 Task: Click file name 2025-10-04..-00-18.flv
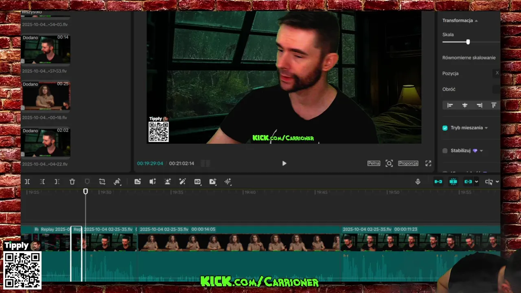click(x=44, y=118)
